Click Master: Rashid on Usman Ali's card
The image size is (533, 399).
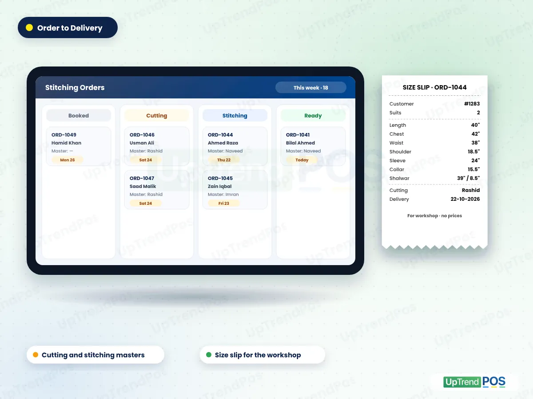click(x=146, y=151)
